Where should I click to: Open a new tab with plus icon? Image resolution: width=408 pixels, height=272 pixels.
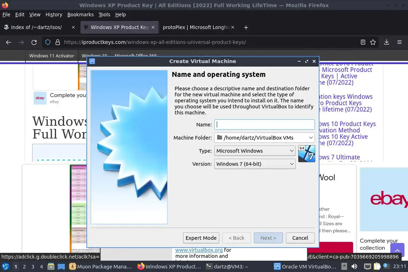coord(246,27)
